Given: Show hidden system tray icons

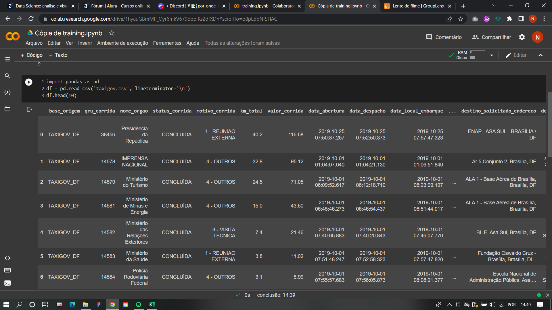Looking at the screenshot, I should 449,305.
